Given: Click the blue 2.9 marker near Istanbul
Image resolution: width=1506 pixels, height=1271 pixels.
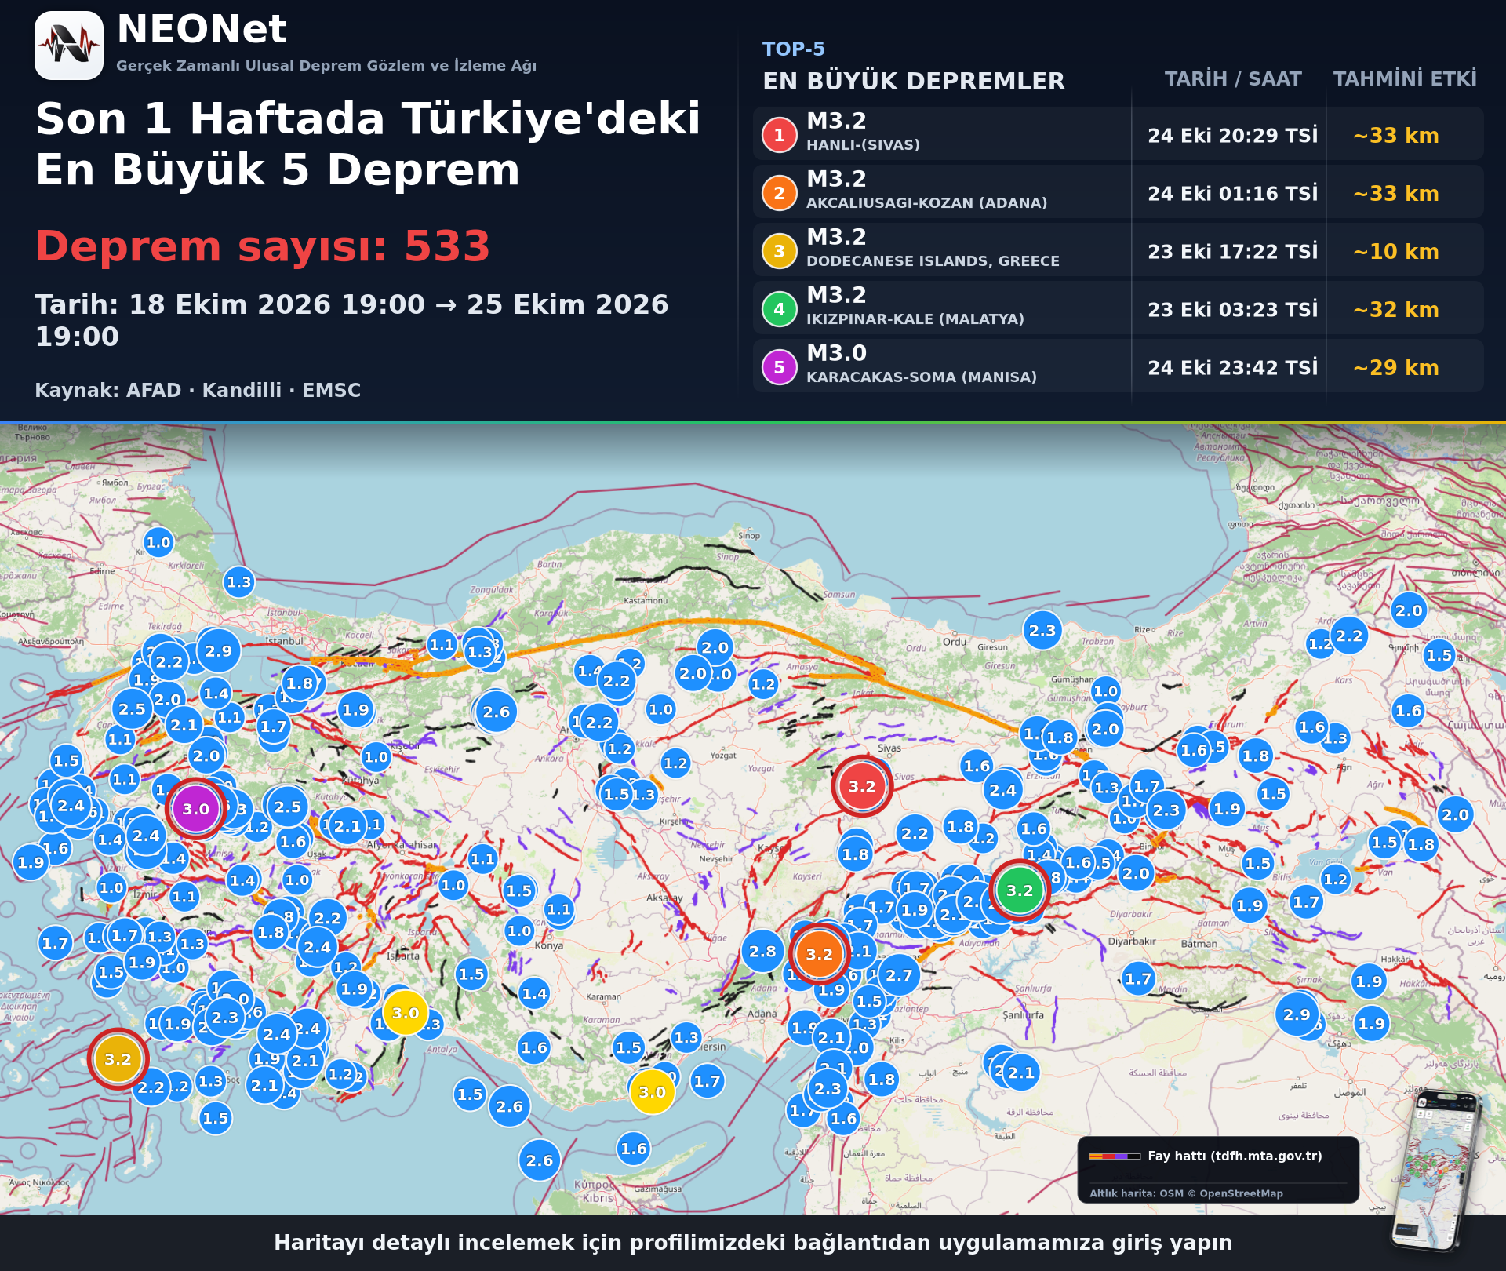Looking at the screenshot, I should coord(218,650).
